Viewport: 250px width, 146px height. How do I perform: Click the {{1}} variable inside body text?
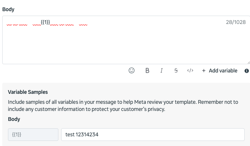click(45, 22)
